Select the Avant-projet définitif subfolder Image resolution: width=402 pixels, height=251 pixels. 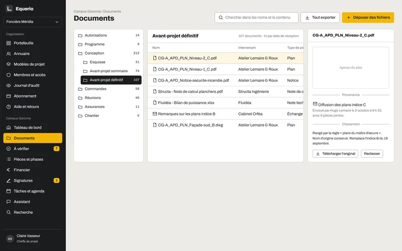(x=111, y=80)
